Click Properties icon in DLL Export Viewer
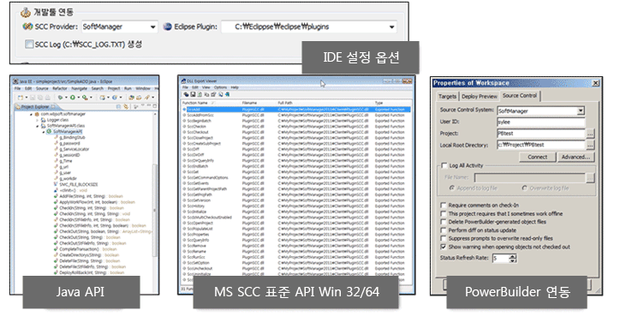The width and height of the screenshot is (620, 328). point(213,94)
